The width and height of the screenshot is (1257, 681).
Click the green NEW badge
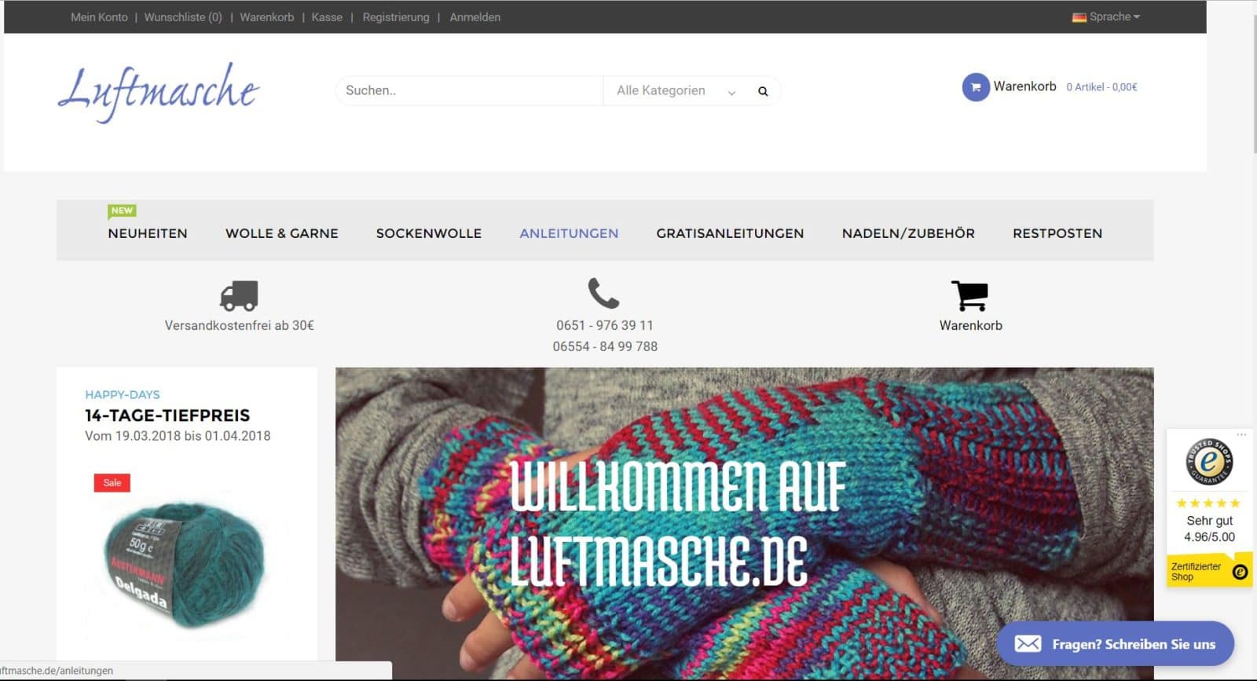(x=122, y=211)
